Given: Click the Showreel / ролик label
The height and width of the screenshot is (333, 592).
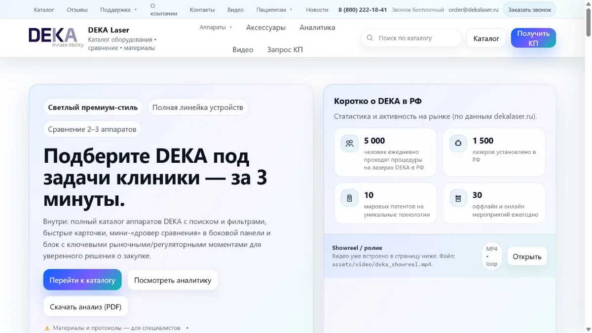Looking at the screenshot, I should point(357,248).
